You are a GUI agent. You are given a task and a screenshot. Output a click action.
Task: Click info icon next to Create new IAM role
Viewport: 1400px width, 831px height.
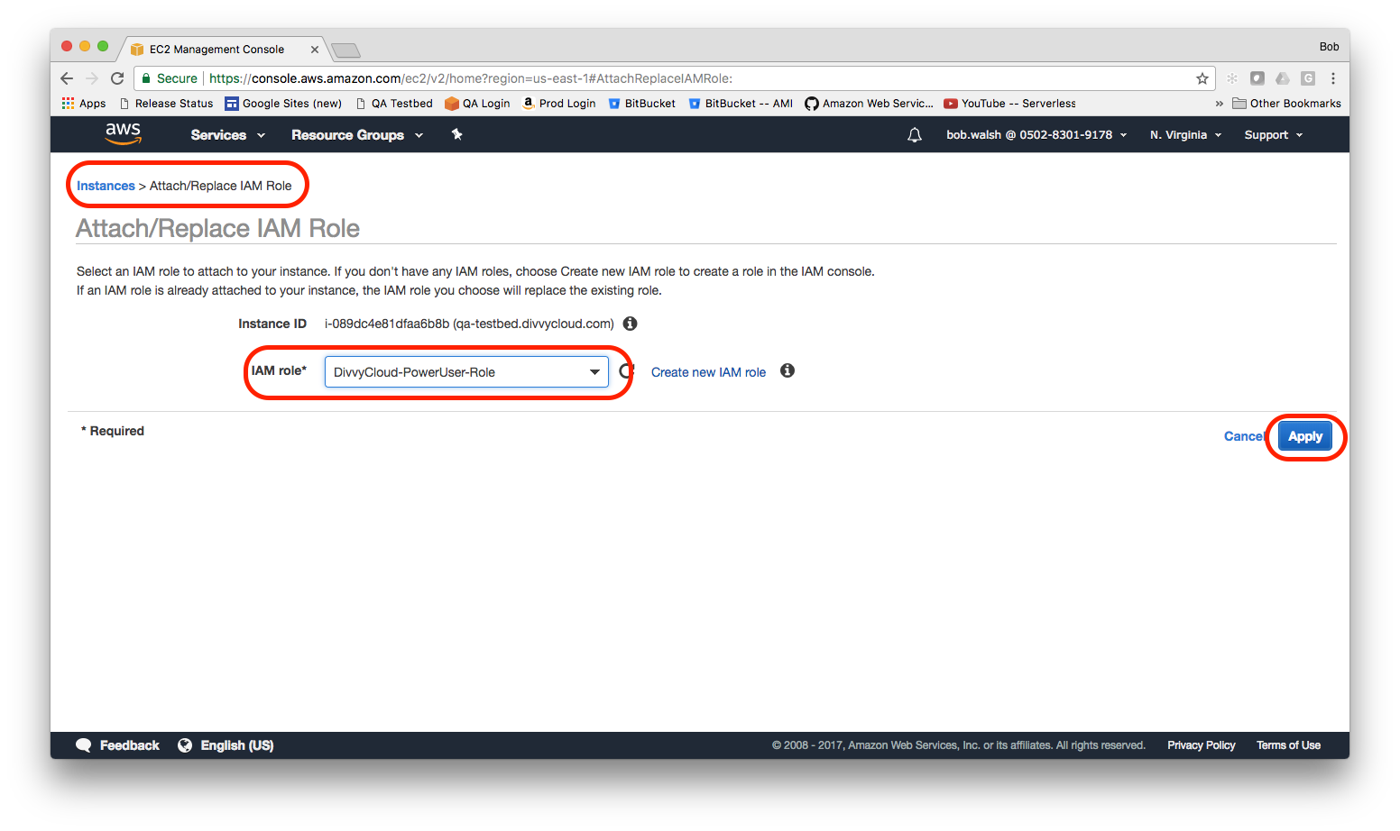click(x=787, y=370)
